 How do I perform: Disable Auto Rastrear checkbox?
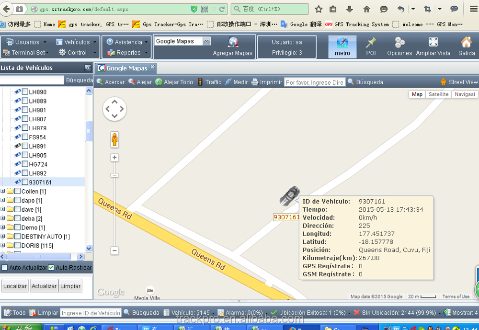pyautogui.click(x=51, y=267)
